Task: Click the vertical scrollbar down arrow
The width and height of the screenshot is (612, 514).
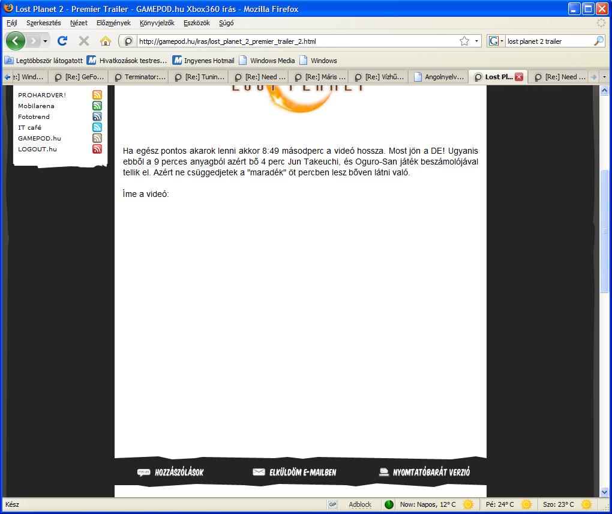Action: pos(604,492)
